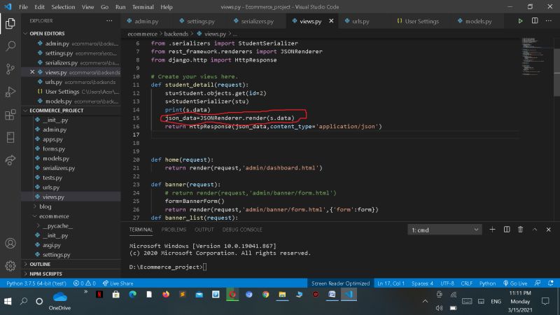Open the editor More Actions ellipsis
Viewport: 560px width, 315px height.
tap(549, 21)
